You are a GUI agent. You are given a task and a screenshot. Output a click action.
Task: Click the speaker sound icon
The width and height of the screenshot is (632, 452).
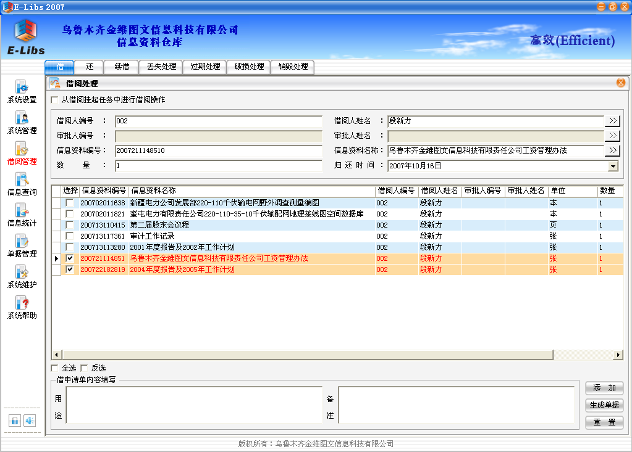30,421
